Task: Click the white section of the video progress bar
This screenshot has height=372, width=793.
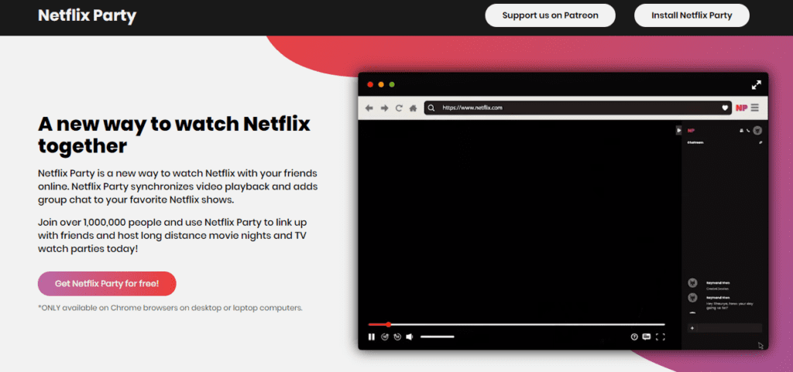Action: pos(528,325)
